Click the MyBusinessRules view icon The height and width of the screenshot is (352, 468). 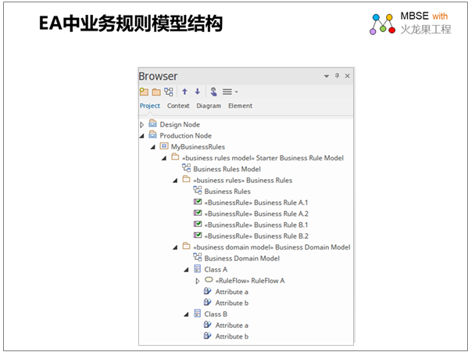coord(164,146)
